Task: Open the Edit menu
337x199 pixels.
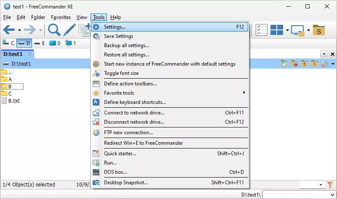Action: (21, 17)
